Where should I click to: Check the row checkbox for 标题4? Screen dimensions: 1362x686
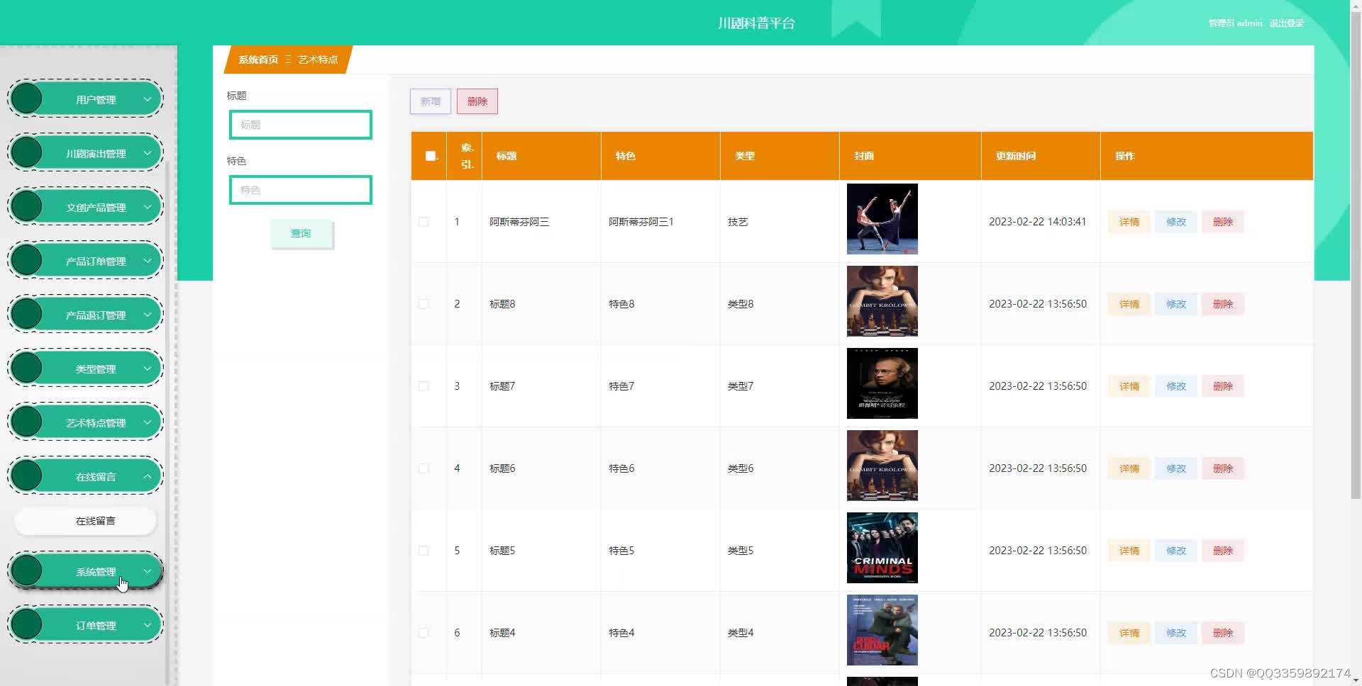click(x=423, y=633)
